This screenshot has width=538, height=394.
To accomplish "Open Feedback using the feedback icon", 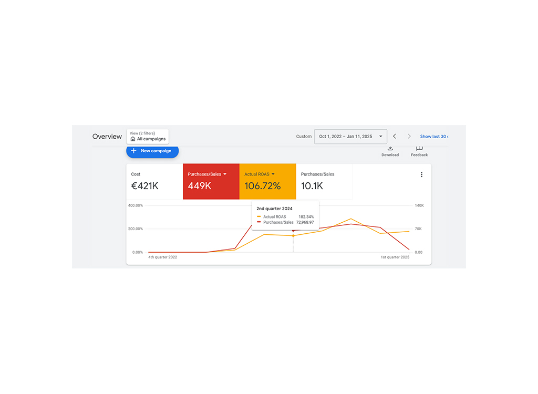I will point(419,149).
